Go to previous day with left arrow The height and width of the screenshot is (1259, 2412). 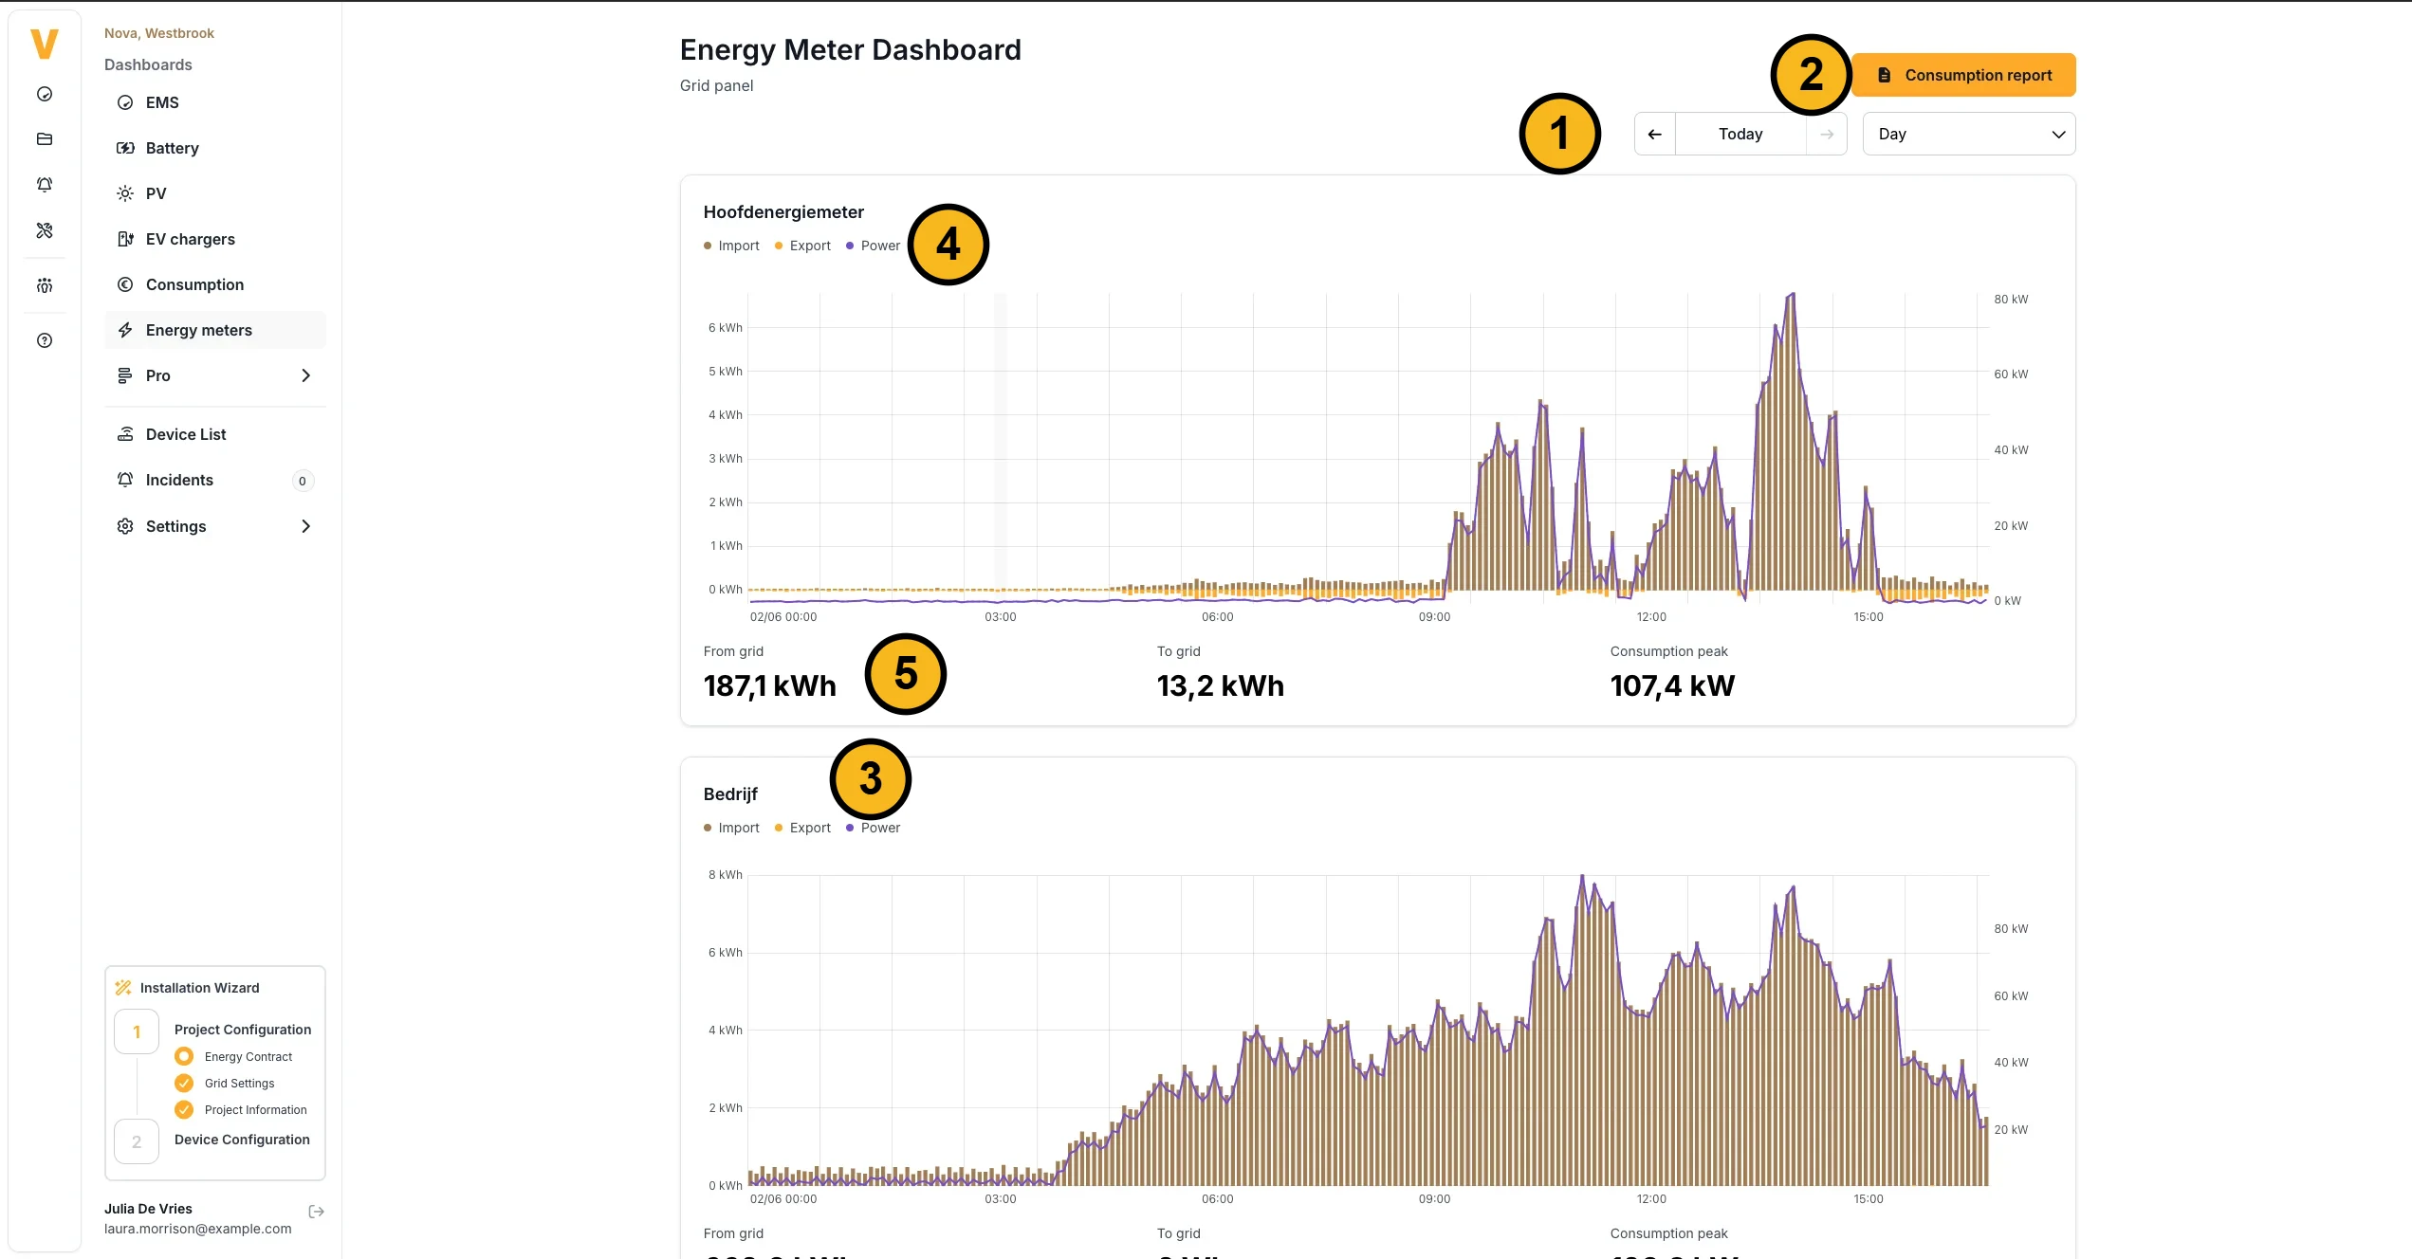click(x=1655, y=134)
